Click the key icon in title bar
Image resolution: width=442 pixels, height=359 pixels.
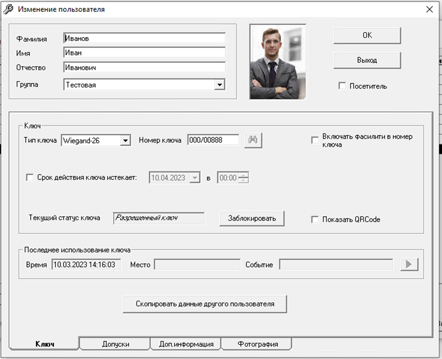[9, 9]
